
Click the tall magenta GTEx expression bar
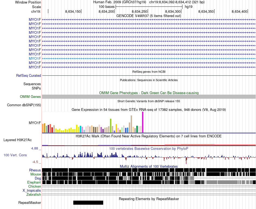pyautogui.click(x=143, y=122)
